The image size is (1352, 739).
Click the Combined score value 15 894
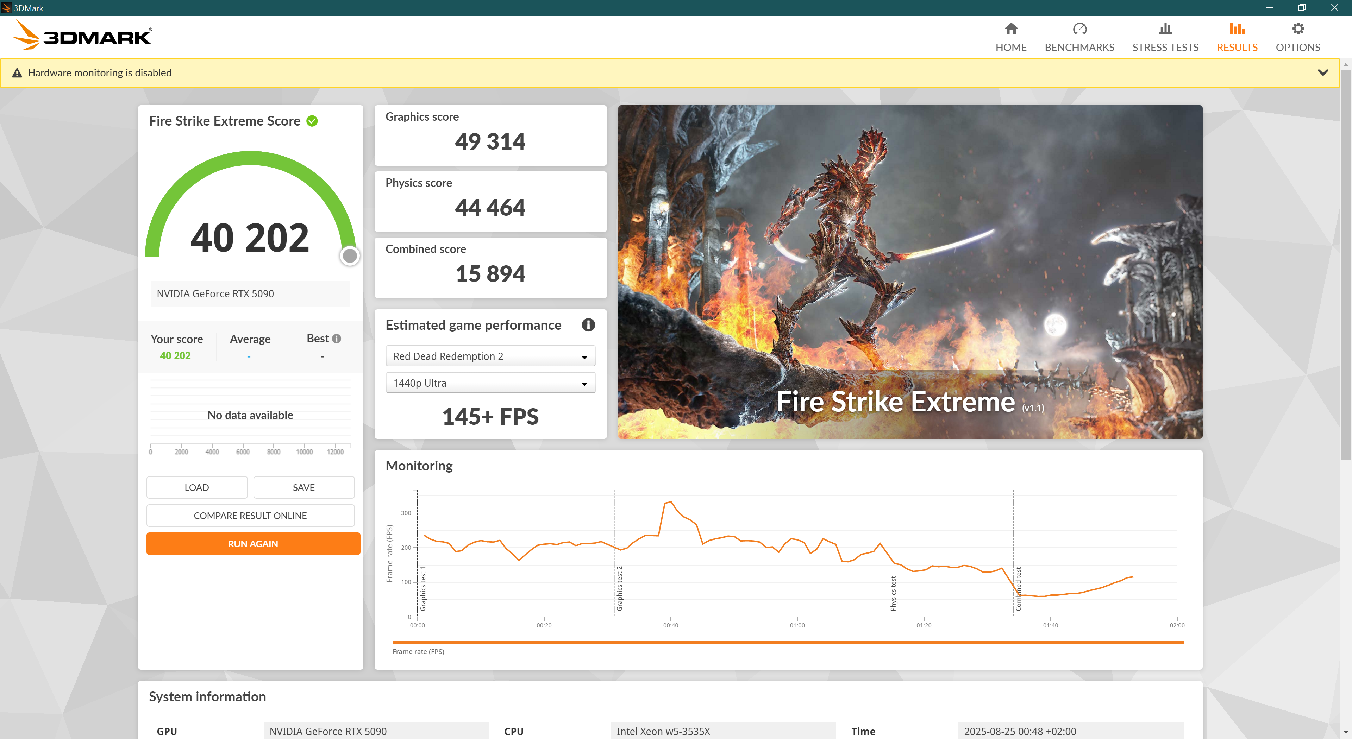[490, 274]
